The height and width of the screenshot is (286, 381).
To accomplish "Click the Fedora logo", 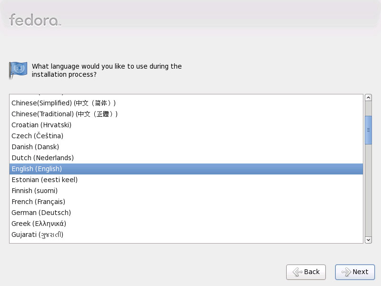I will pos(35,20).
